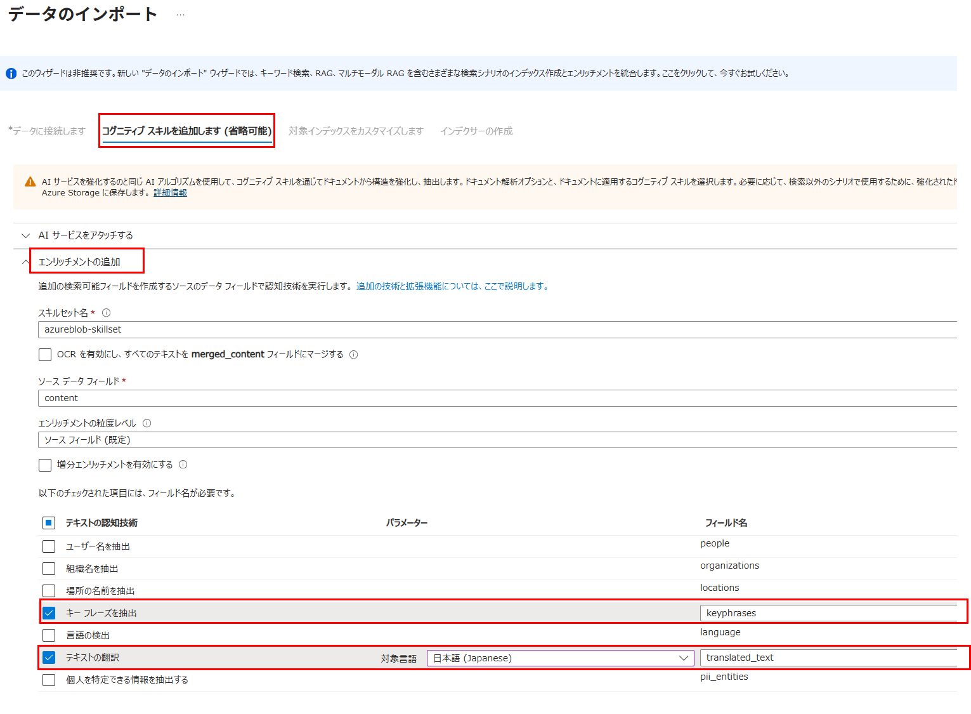Open 追加の技術と拡張機能 explanation link

coord(452,287)
